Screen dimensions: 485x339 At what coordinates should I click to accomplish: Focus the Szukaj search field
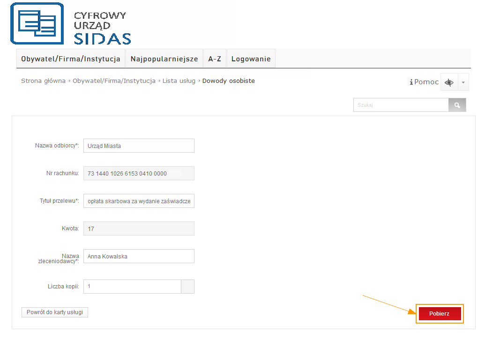point(401,105)
